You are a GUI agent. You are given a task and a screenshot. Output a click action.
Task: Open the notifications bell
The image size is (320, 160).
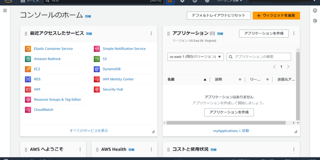(182, 1)
